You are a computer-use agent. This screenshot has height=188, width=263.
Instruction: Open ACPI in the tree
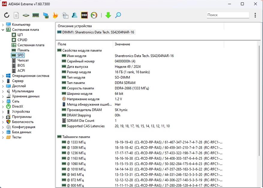[19, 71]
